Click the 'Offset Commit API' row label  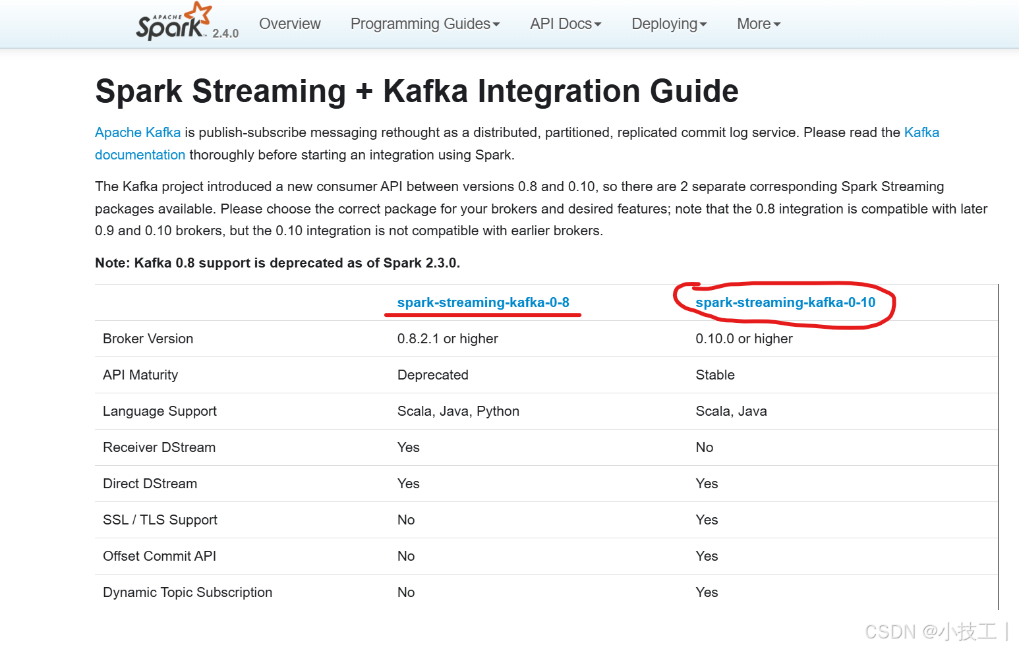coord(160,556)
